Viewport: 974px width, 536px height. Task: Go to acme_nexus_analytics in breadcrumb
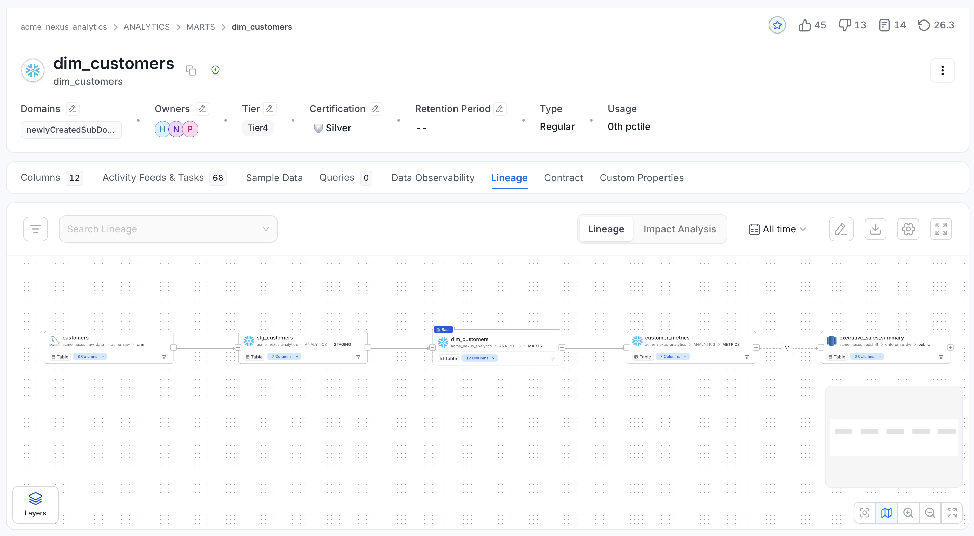pos(64,27)
